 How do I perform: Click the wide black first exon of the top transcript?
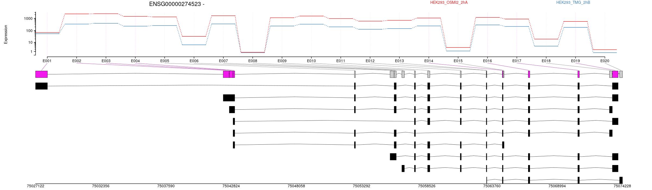point(42,86)
